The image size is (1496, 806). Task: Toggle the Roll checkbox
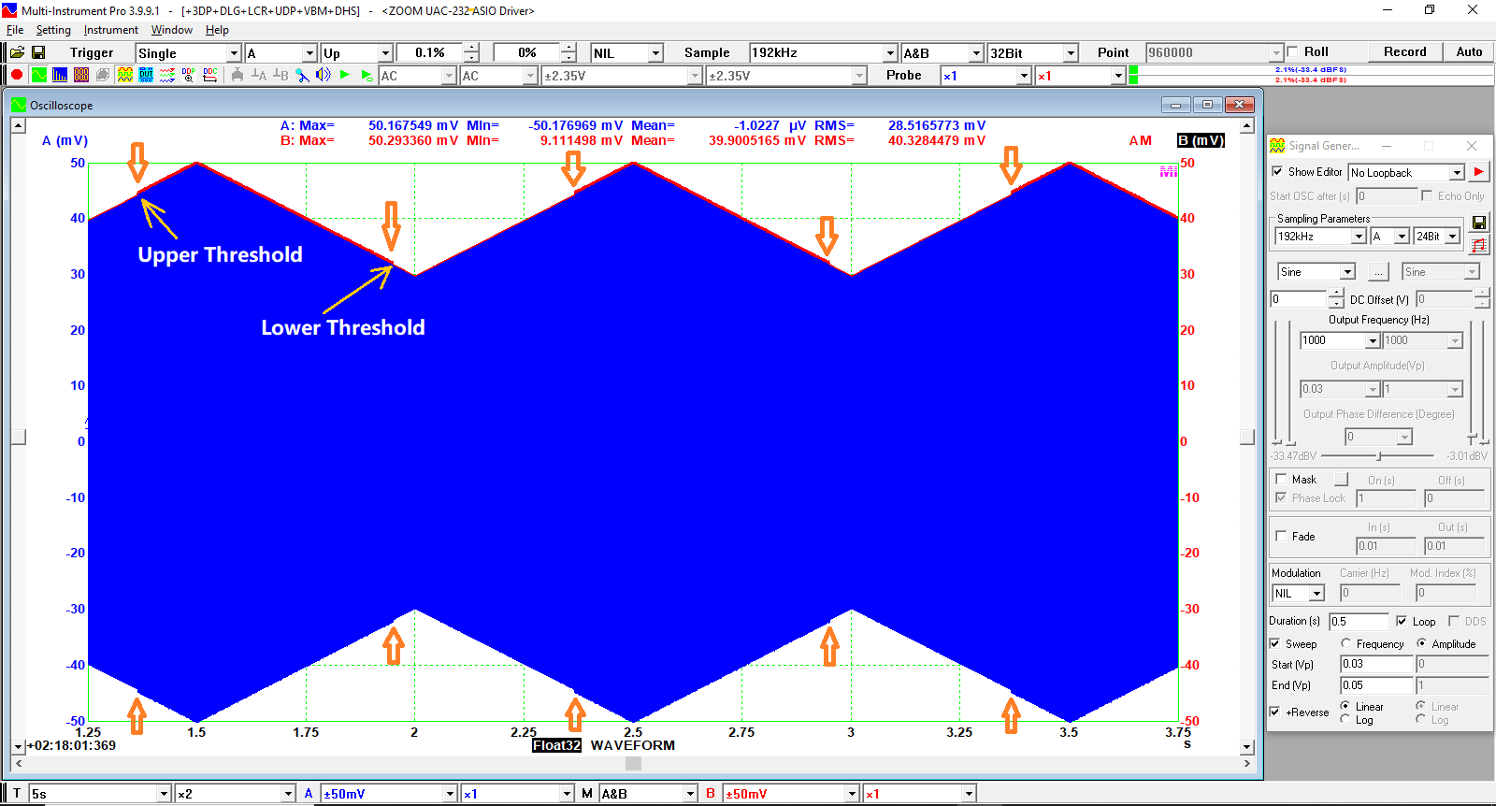(1292, 52)
